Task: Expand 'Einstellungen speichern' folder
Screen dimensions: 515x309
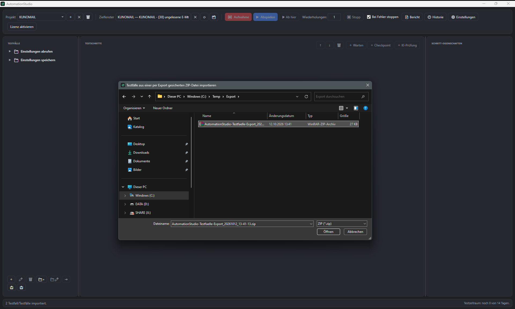Action: click(x=10, y=60)
